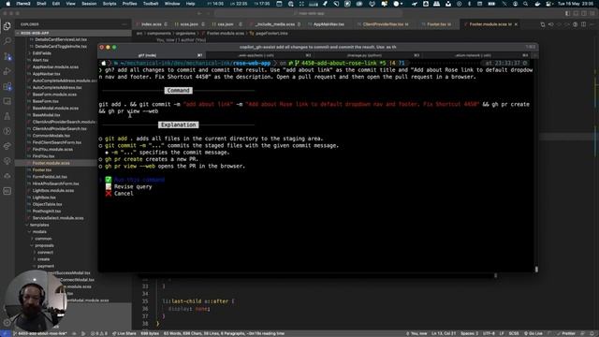Open Lightbox.module.scss in the explorer tree
599x337 pixels.
tap(53, 190)
